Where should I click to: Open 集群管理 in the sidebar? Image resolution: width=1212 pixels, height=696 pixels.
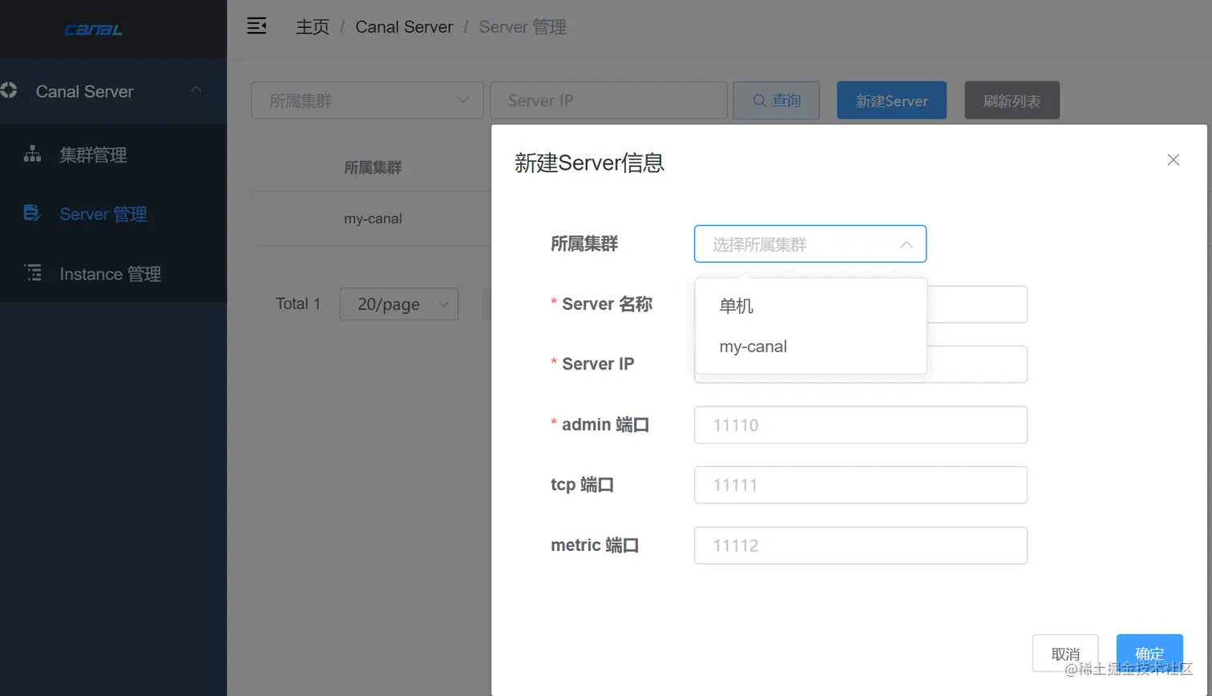[93, 155]
